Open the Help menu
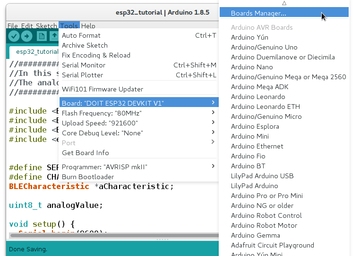The height and width of the screenshot is (256, 360). pyautogui.click(x=88, y=25)
